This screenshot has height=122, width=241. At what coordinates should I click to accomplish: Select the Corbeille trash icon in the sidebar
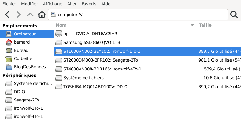[x=9, y=59]
